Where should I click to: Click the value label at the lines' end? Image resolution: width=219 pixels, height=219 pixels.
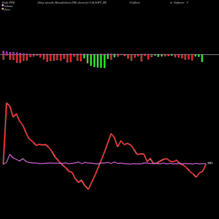[210, 163]
